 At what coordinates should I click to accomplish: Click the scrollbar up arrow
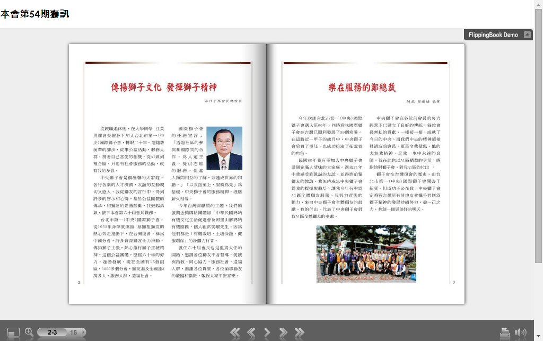[x=538, y=4]
